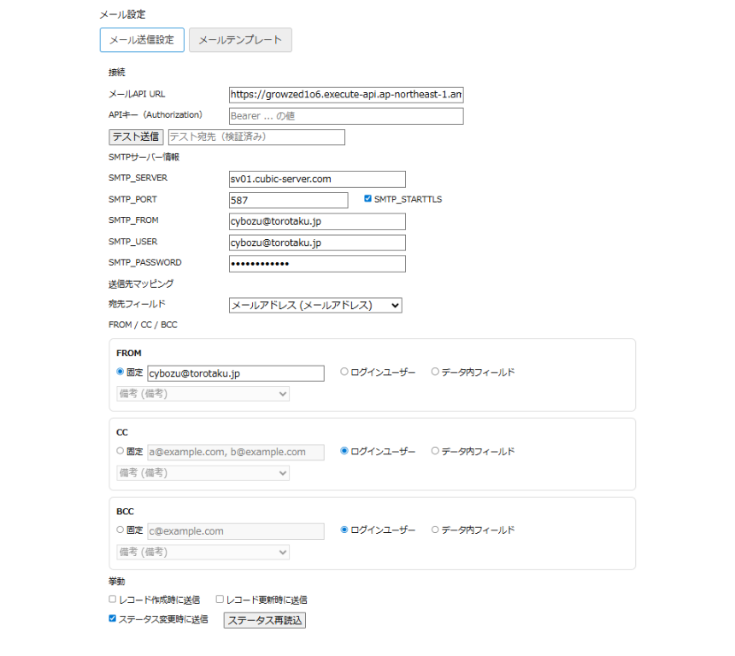Expand the BCC section 備考 dropdown
735x656 pixels.
coord(203,553)
